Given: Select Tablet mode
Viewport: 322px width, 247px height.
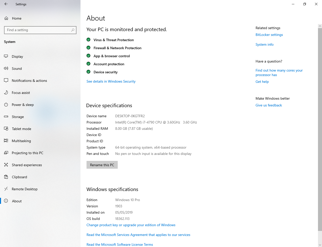Looking at the screenshot, I should (x=40, y=129).
